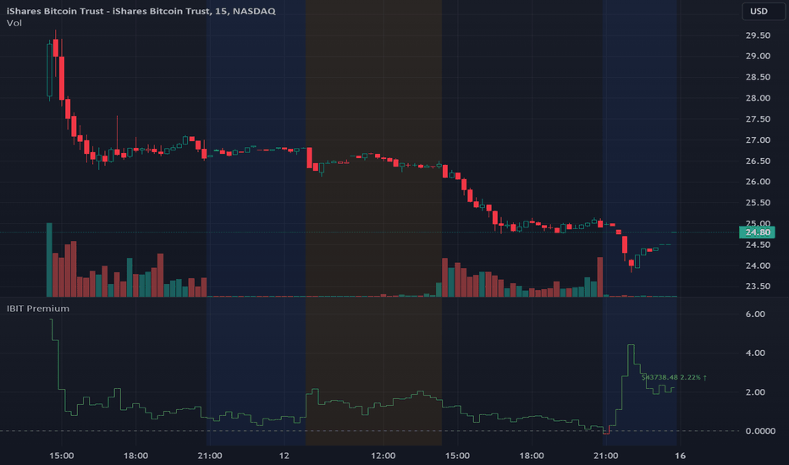Click the 4.00 premium axis label

click(x=755, y=353)
